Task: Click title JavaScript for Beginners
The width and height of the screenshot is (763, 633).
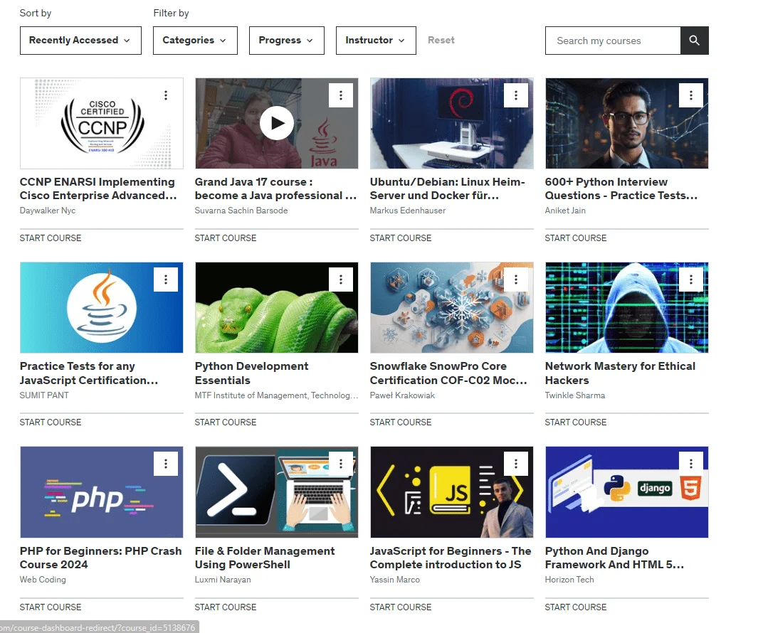Action: point(451,558)
